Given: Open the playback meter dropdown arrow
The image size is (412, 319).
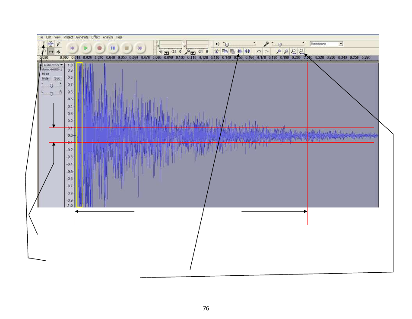Looking at the screenshot, I should [166, 53].
